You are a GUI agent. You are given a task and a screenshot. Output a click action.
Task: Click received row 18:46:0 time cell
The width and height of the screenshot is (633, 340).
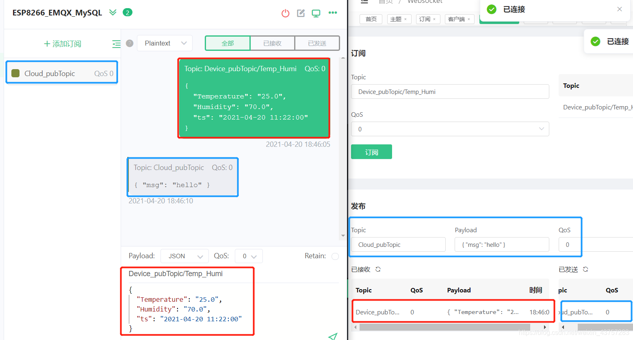click(539, 312)
